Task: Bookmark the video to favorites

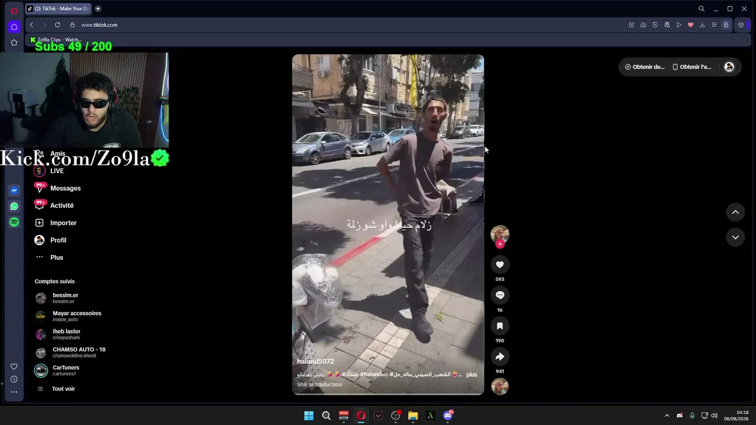Action: pos(500,326)
